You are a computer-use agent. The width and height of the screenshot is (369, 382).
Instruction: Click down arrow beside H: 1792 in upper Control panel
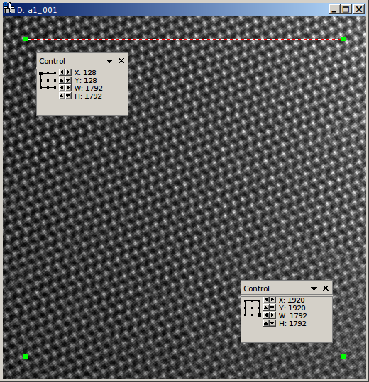click(68, 96)
